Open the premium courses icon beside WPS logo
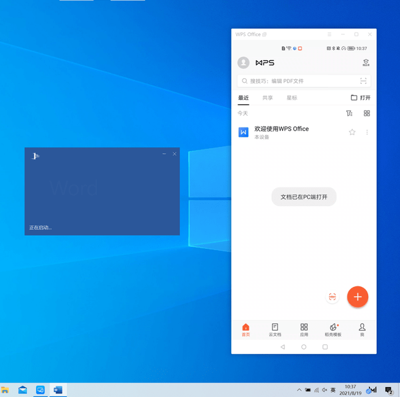Screen dimensions: 400x397 [x=366, y=63]
